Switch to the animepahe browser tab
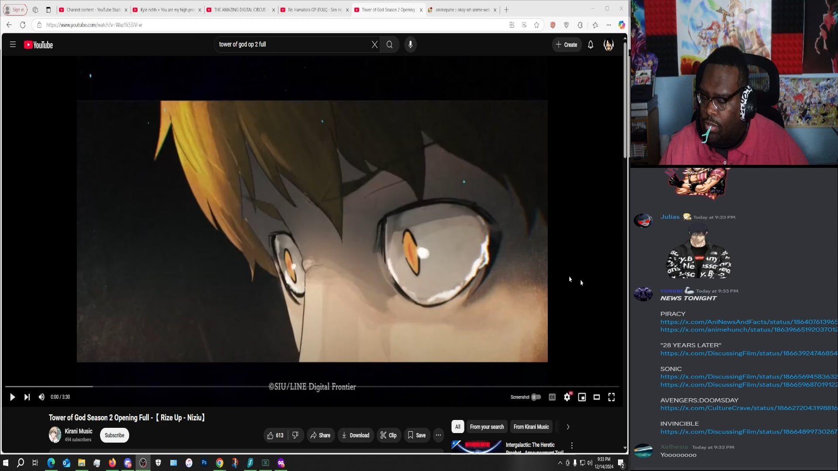The height and width of the screenshot is (471, 838). click(463, 10)
